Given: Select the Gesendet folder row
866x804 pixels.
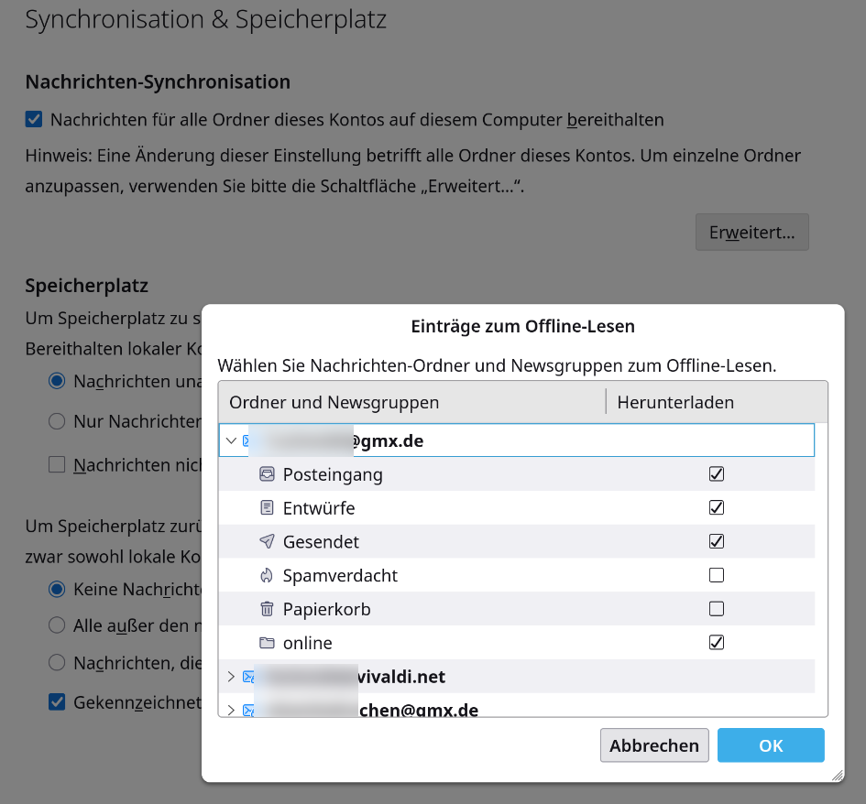Looking at the screenshot, I should [x=517, y=541].
